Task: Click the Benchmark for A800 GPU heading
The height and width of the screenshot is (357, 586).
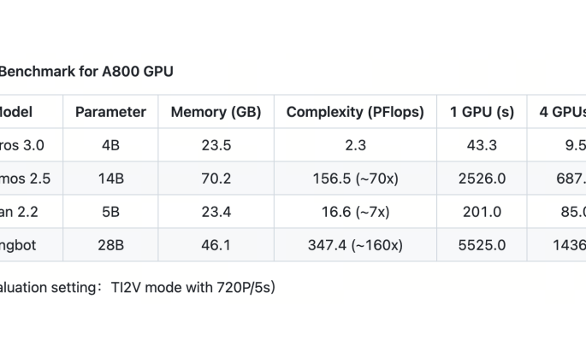Action: (x=86, y=72)
